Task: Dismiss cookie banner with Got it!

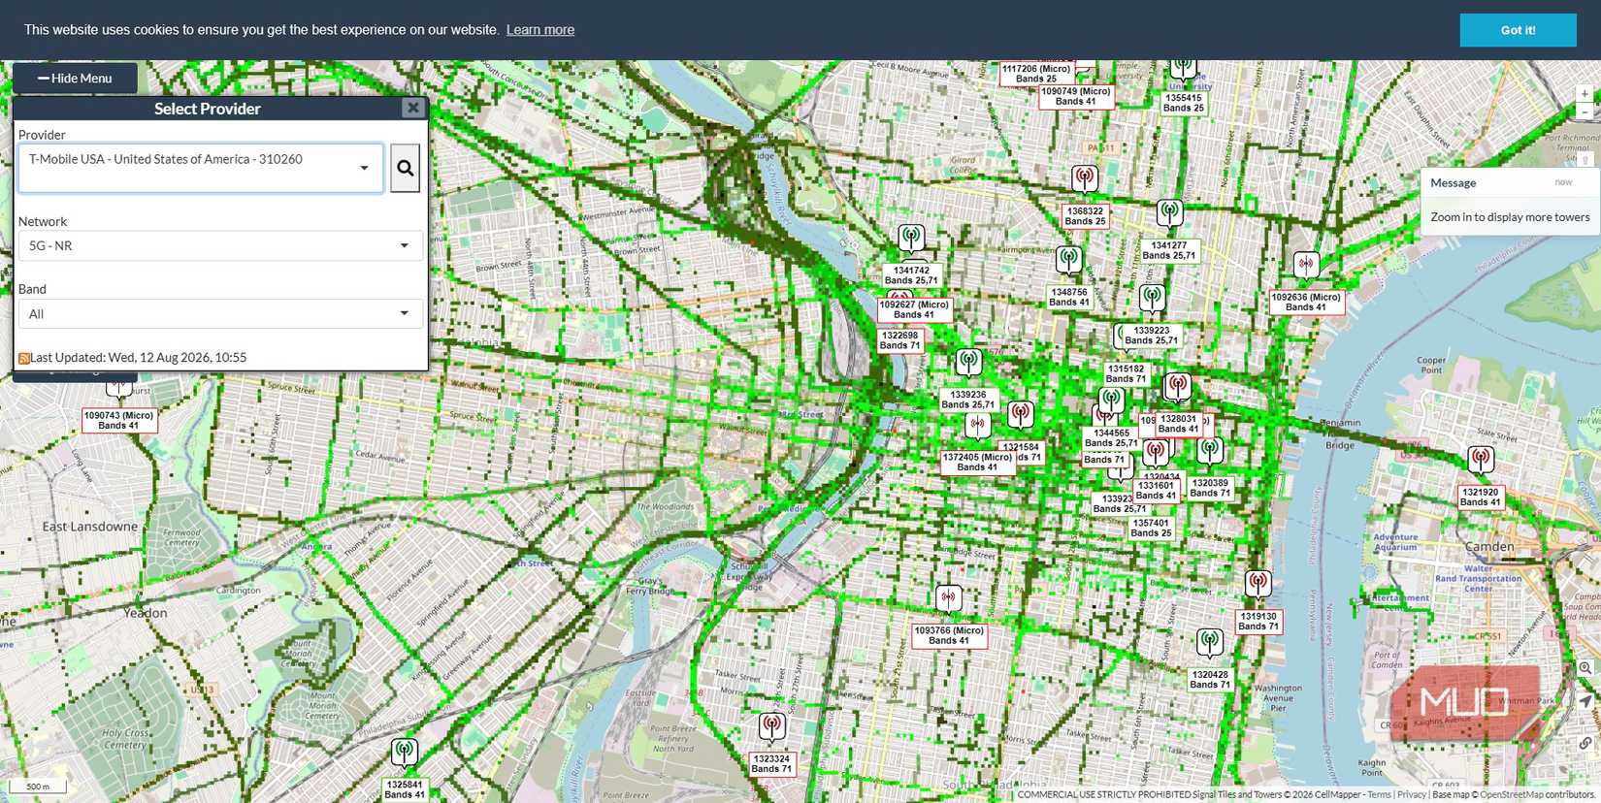Action: (1518, 30)
